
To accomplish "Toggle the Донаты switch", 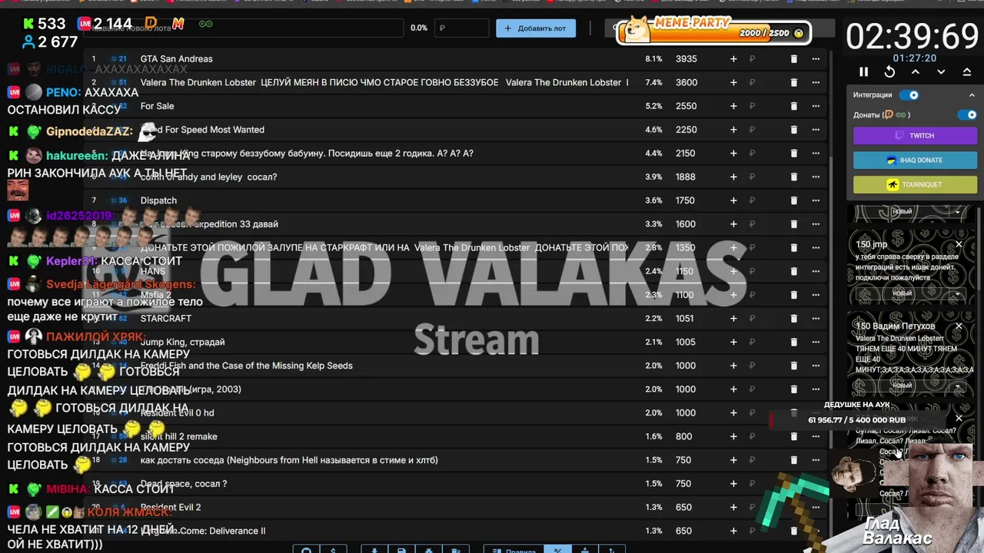I will coord(967,114).
